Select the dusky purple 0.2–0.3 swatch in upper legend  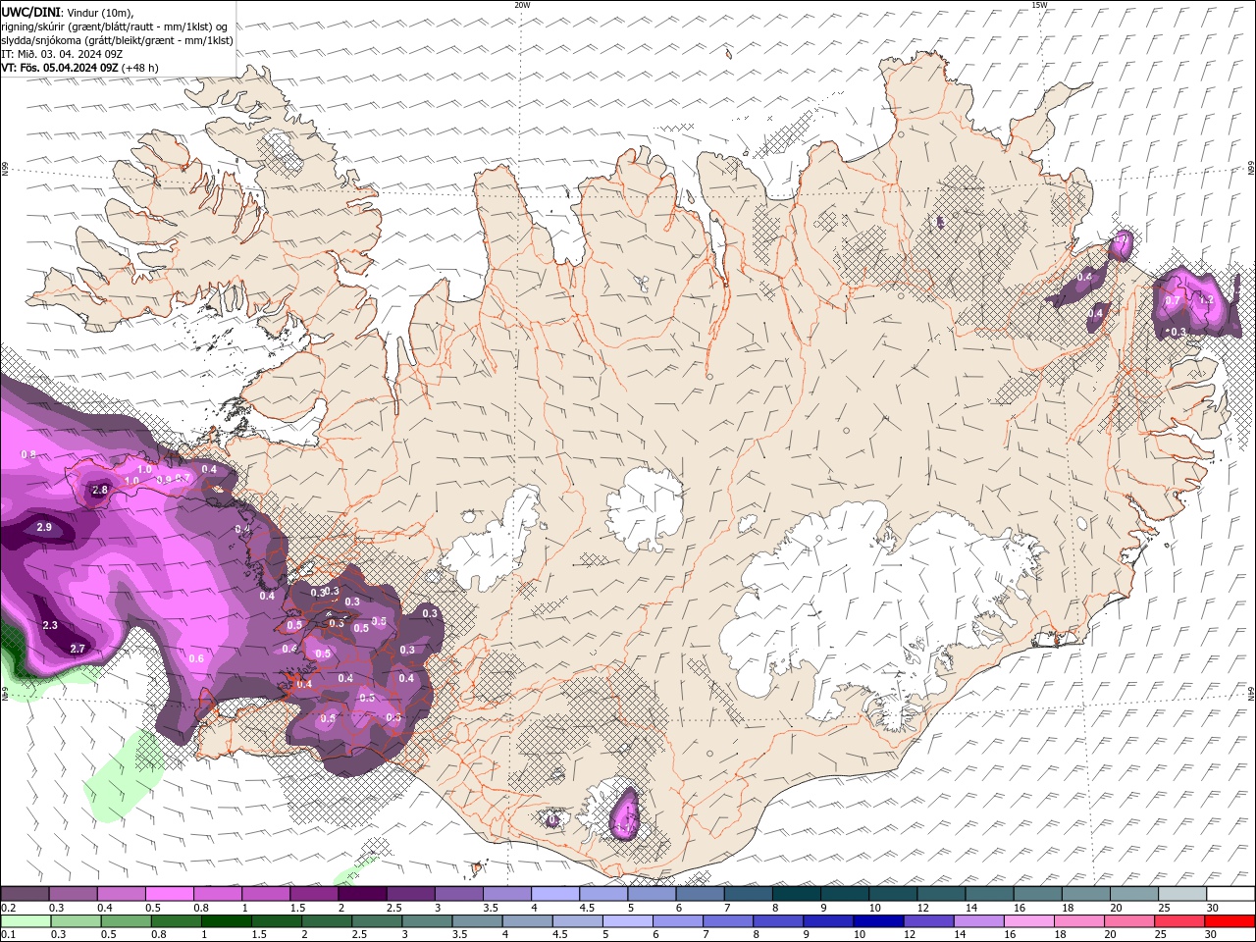coord(25,894)
